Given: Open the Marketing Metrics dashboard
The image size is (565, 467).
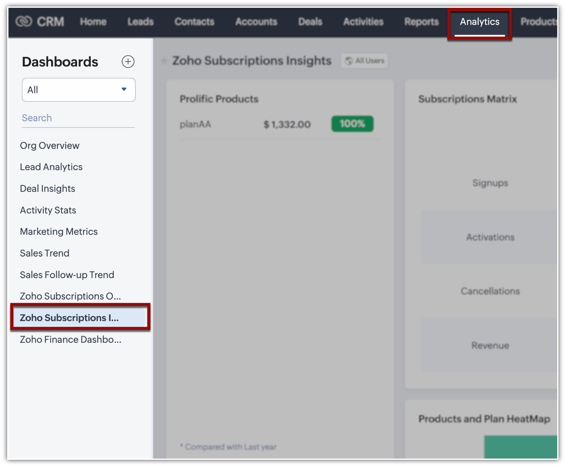Looking at the screenshot, I should [x=59, y=232].
